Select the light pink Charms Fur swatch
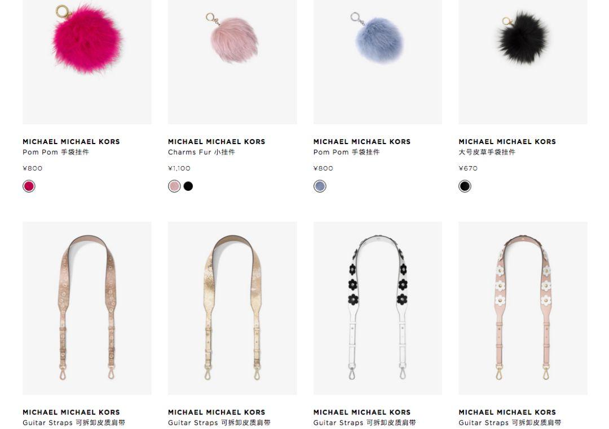The image size is (609, 429). (174, 186)
